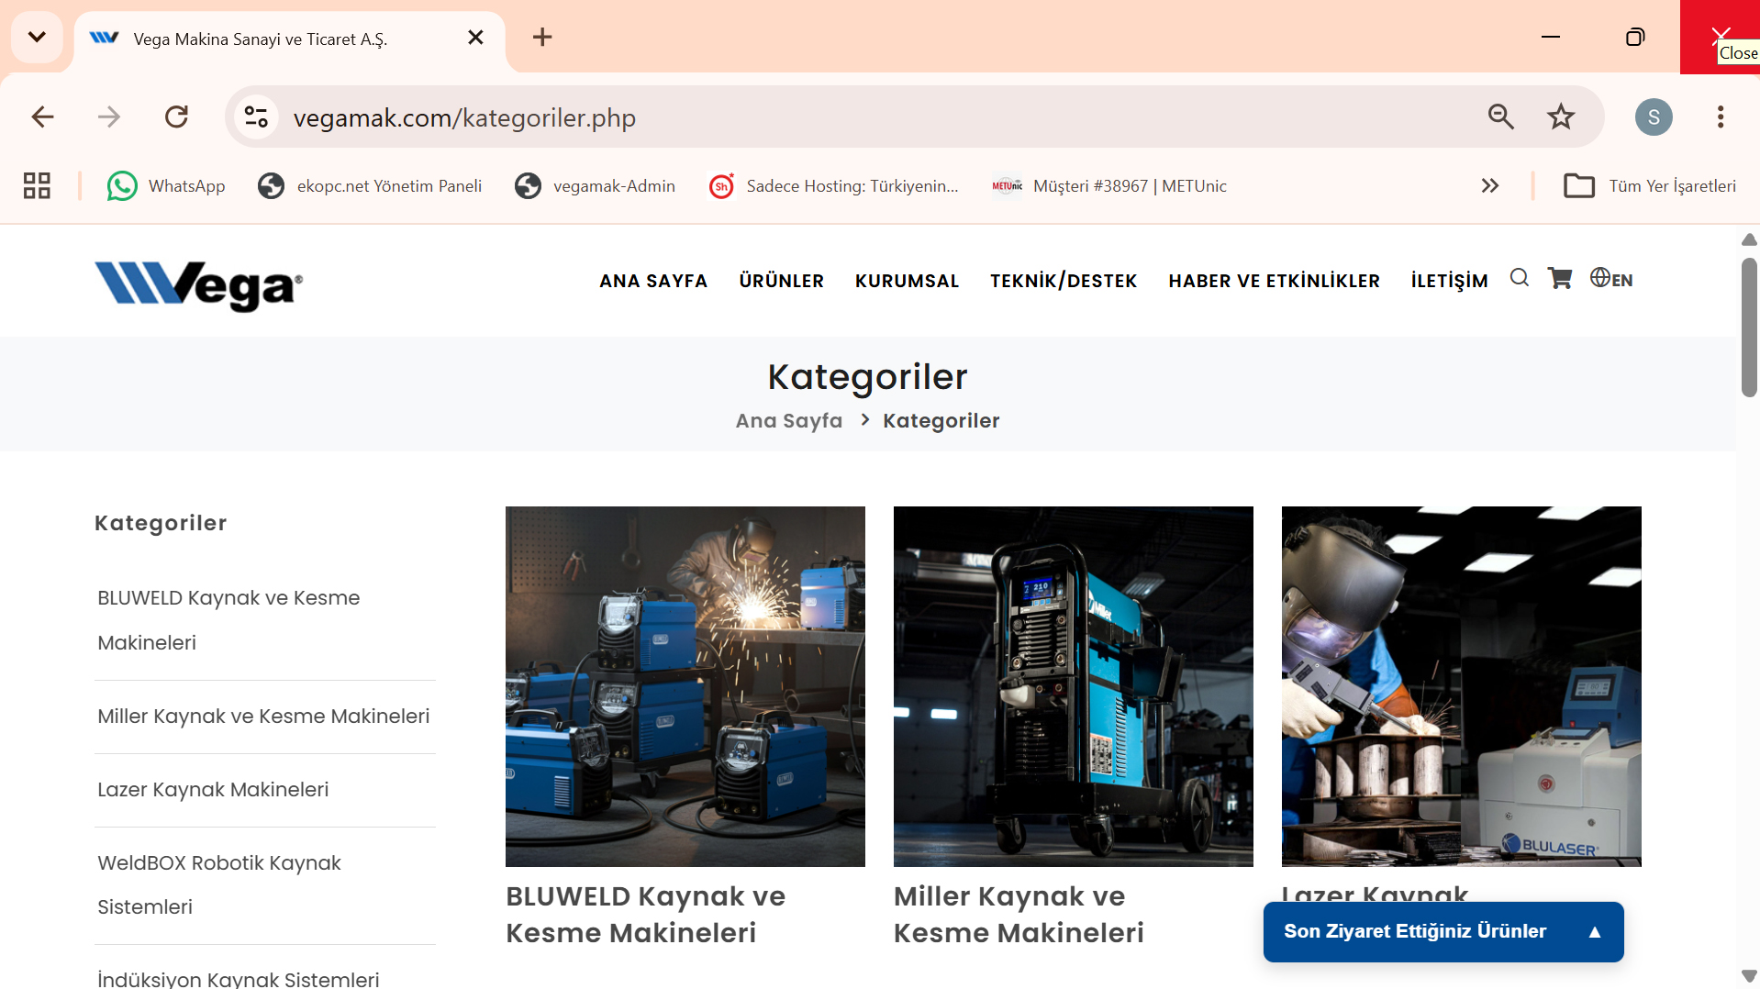Click the zoom magnifier icon in address bar
Screen dimensions: 1760x989
point(1501,117)
